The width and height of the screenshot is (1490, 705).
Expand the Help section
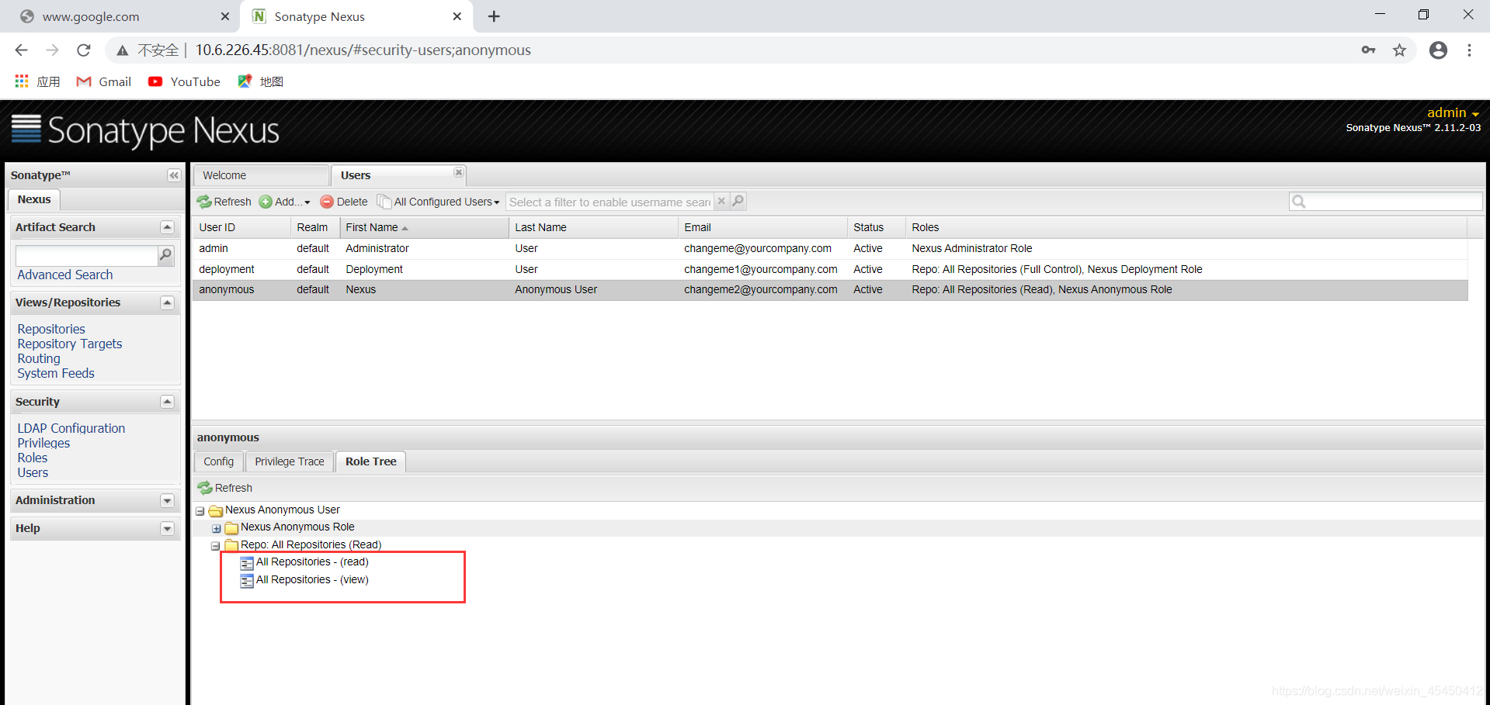point(167,529)
